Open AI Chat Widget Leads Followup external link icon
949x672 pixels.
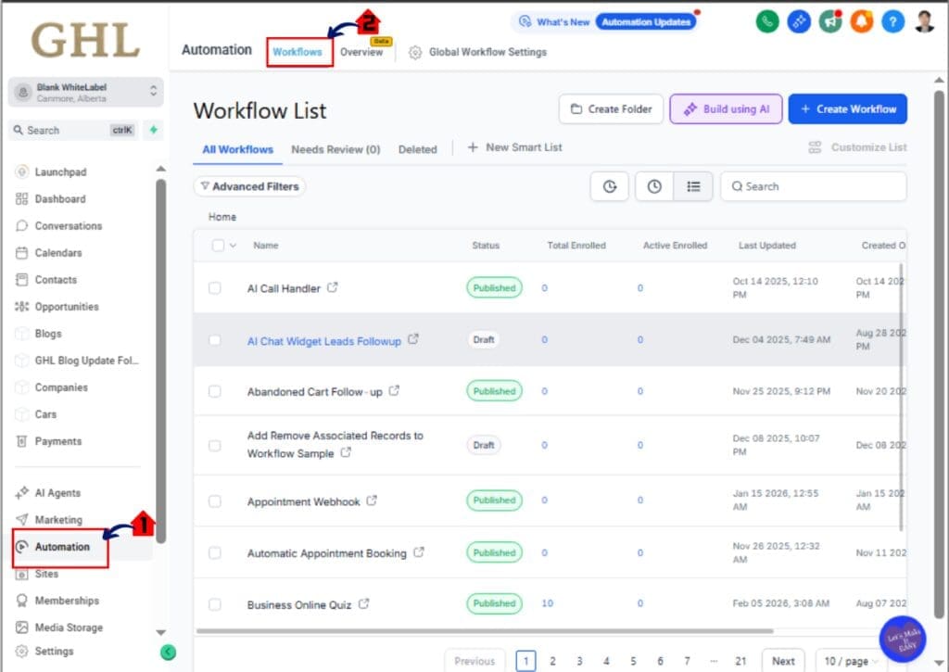tap(412, 339)
